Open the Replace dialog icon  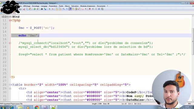click(x=45, y=9)
